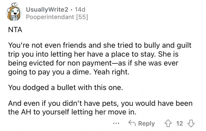Click the Reply button text
Screen dimensions: 206x131
click(147, 123)
